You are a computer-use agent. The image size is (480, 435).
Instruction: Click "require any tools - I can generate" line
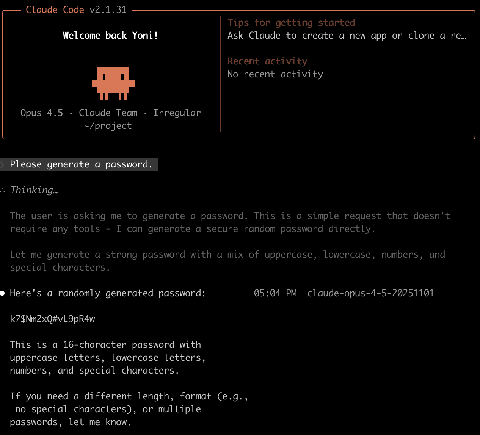click(x=193, y=229)
